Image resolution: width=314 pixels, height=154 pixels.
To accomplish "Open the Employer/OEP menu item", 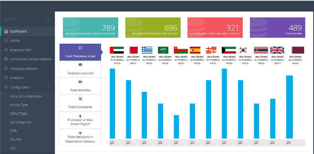I will [27, 50].
